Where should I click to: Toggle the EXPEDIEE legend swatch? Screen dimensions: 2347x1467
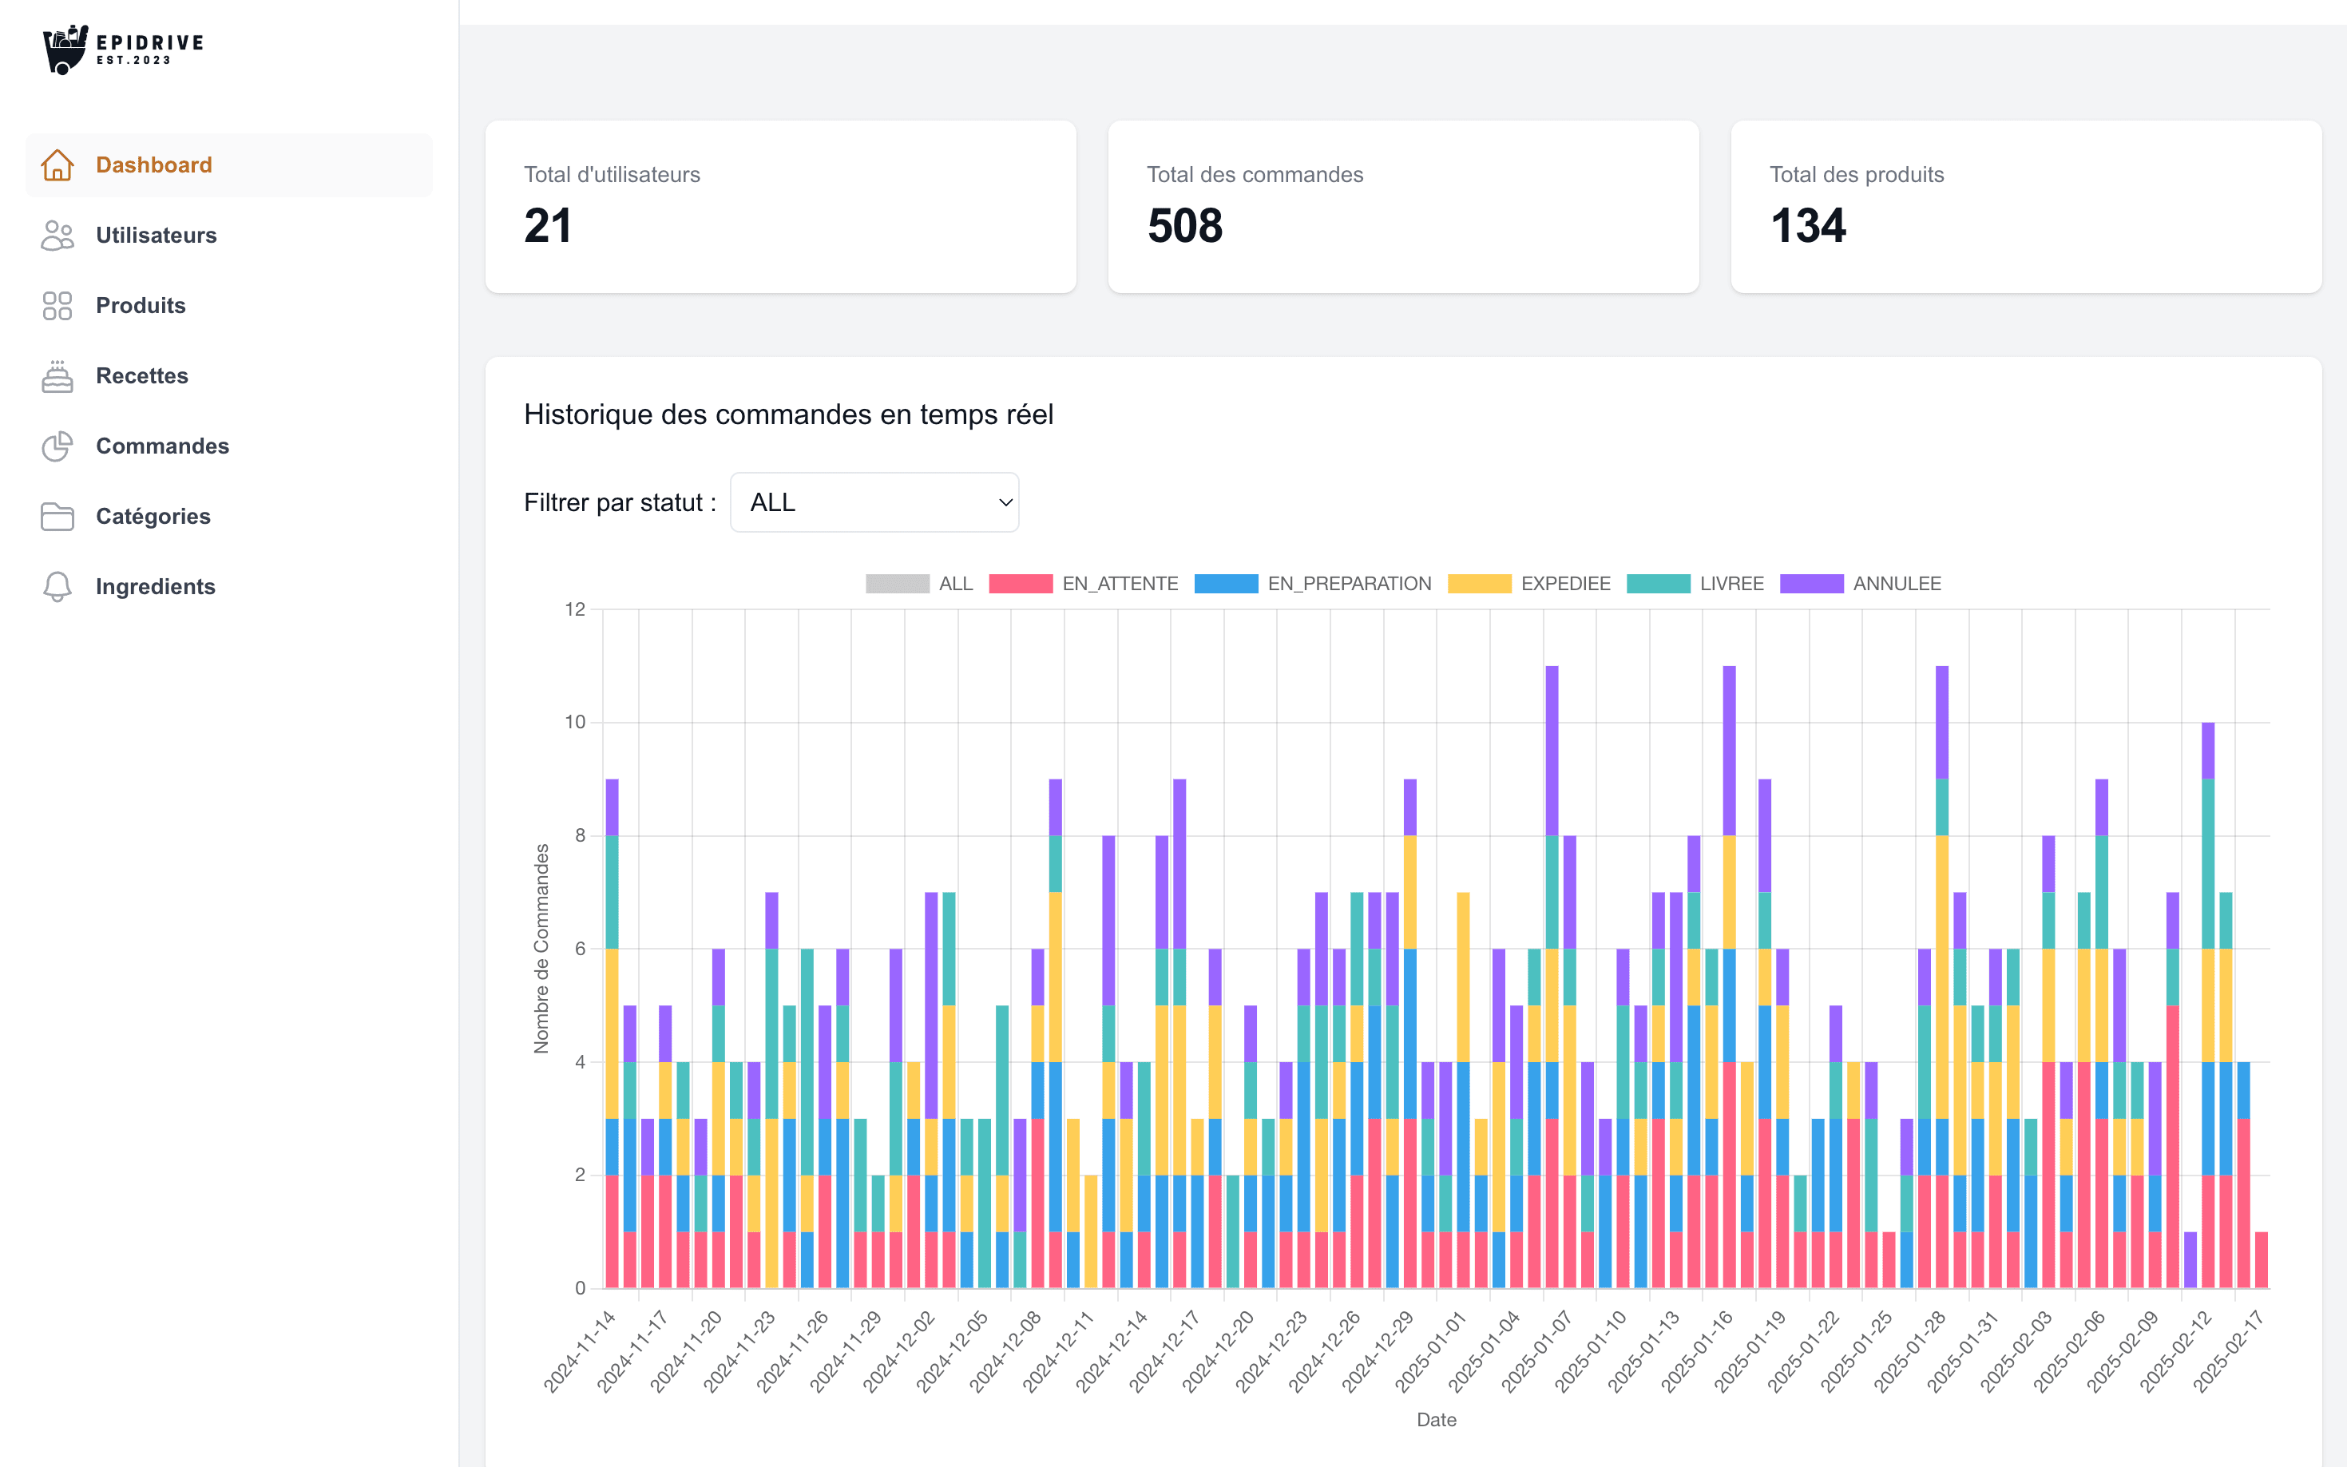1480,583
